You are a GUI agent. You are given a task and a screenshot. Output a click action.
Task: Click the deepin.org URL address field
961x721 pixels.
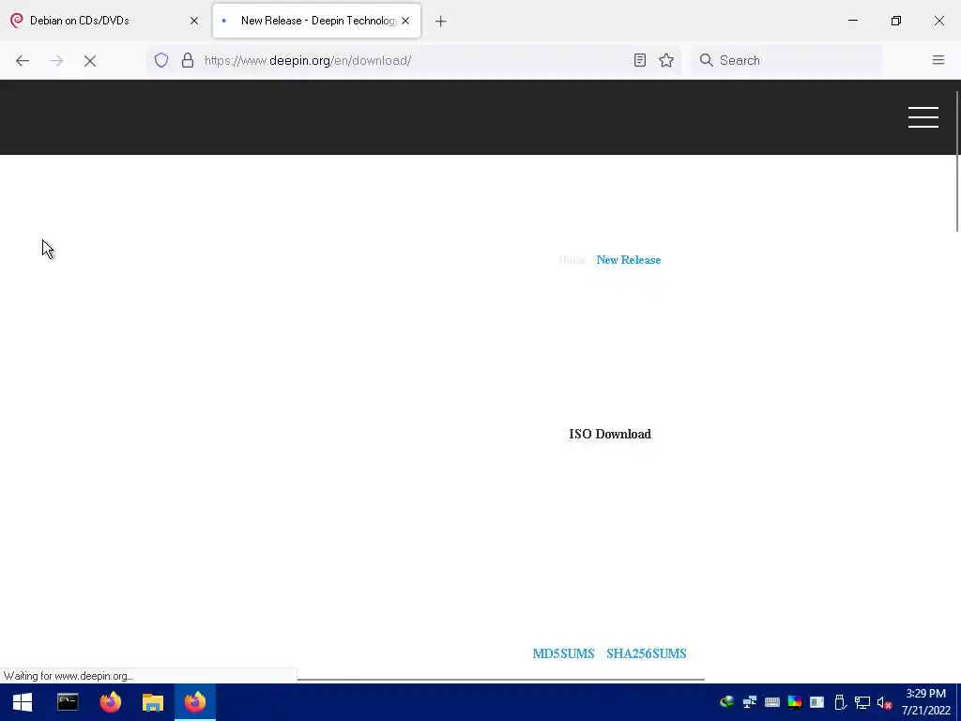click(414, 60)
